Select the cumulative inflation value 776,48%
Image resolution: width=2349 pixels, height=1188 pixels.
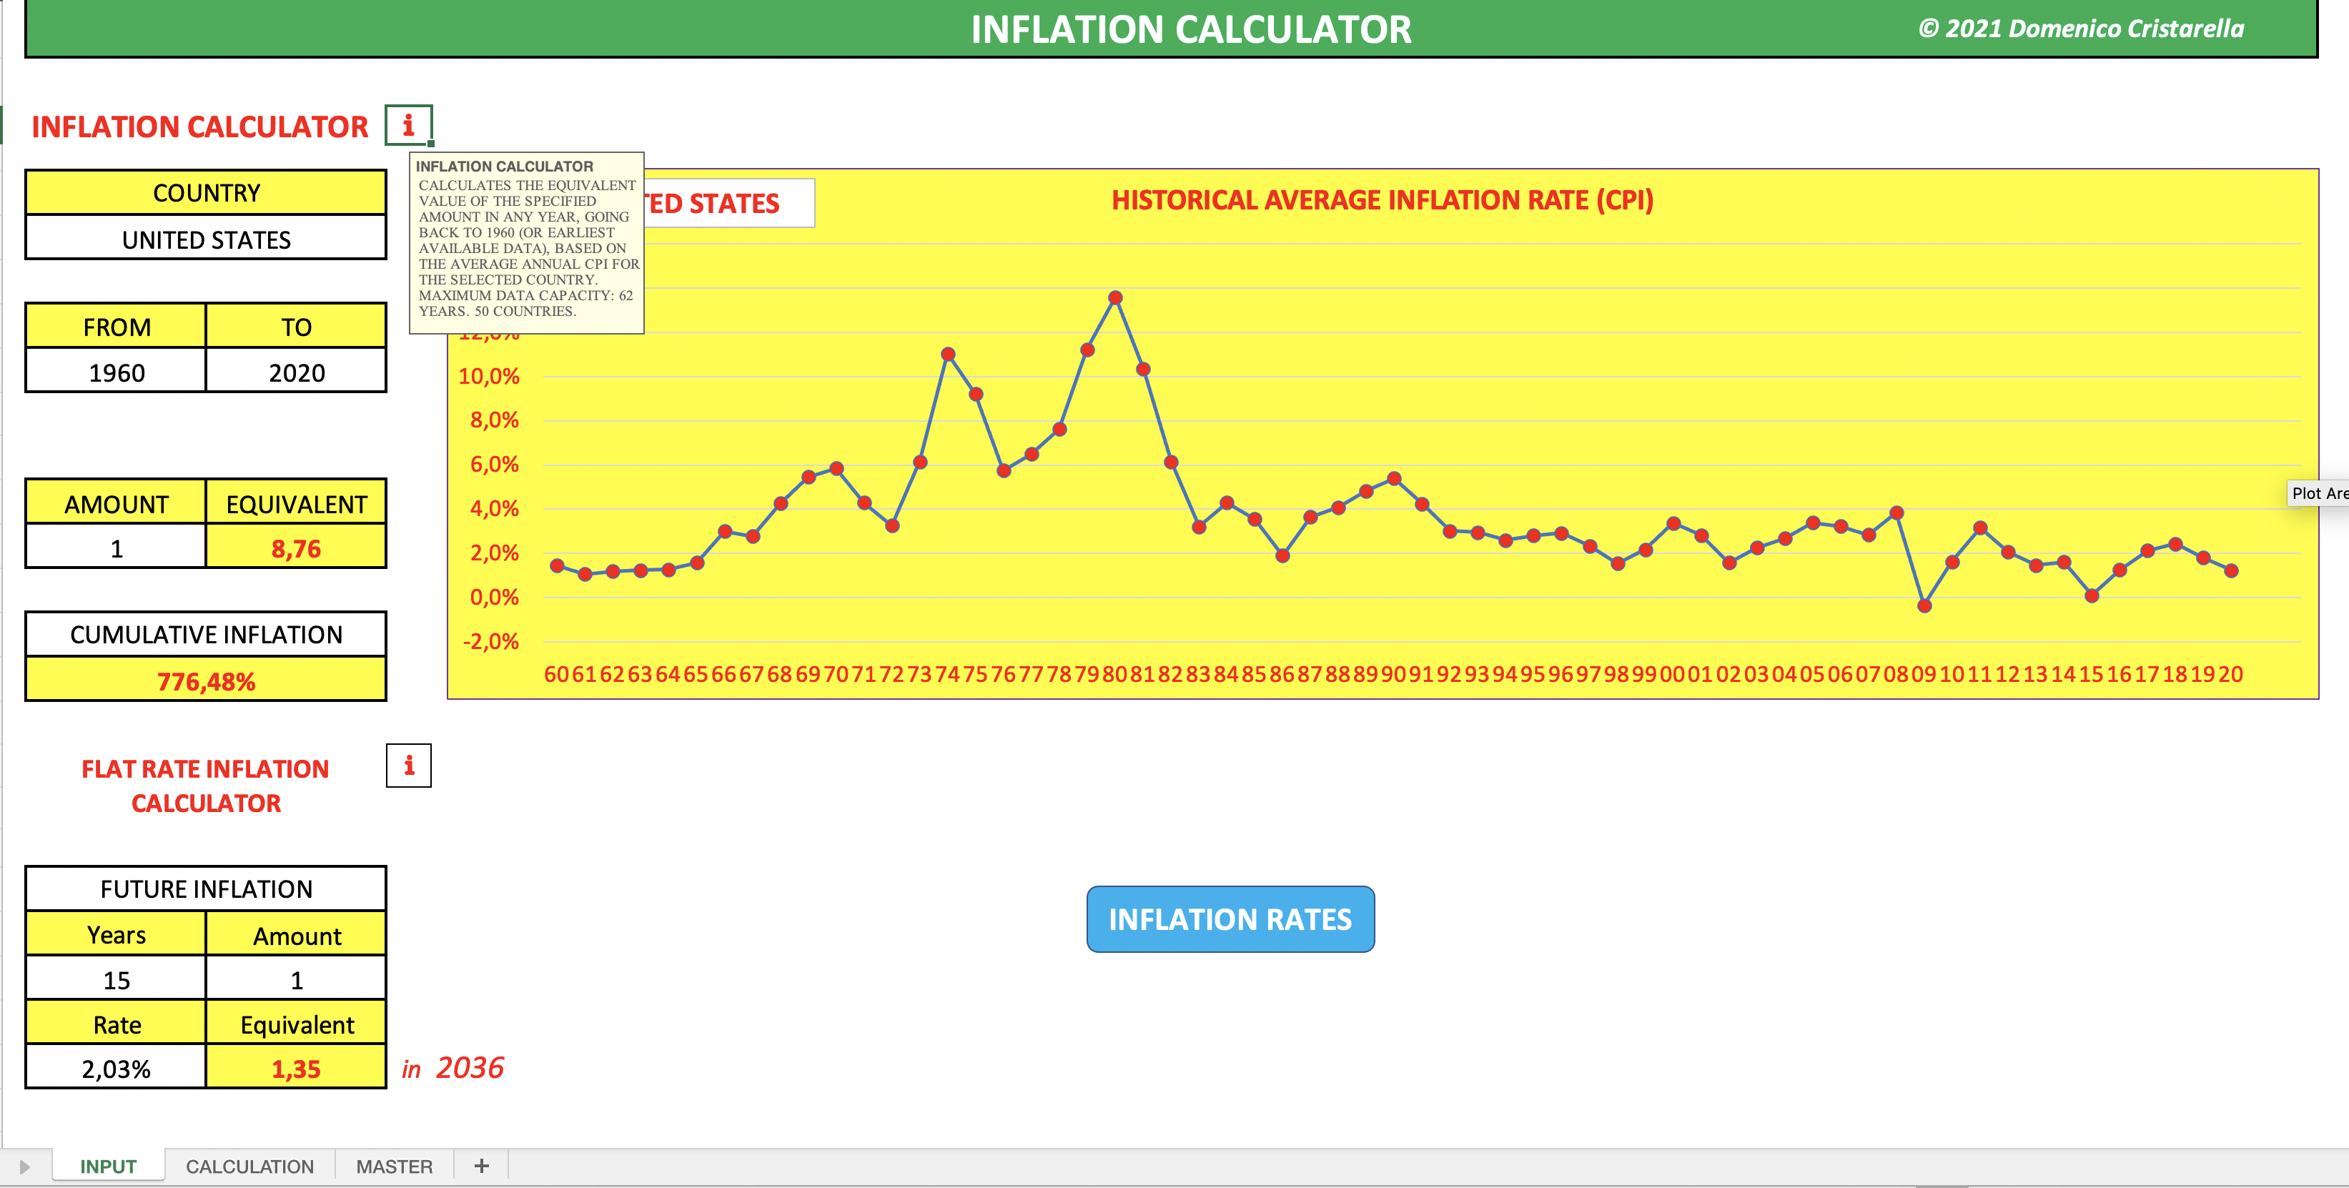point(206,681)
